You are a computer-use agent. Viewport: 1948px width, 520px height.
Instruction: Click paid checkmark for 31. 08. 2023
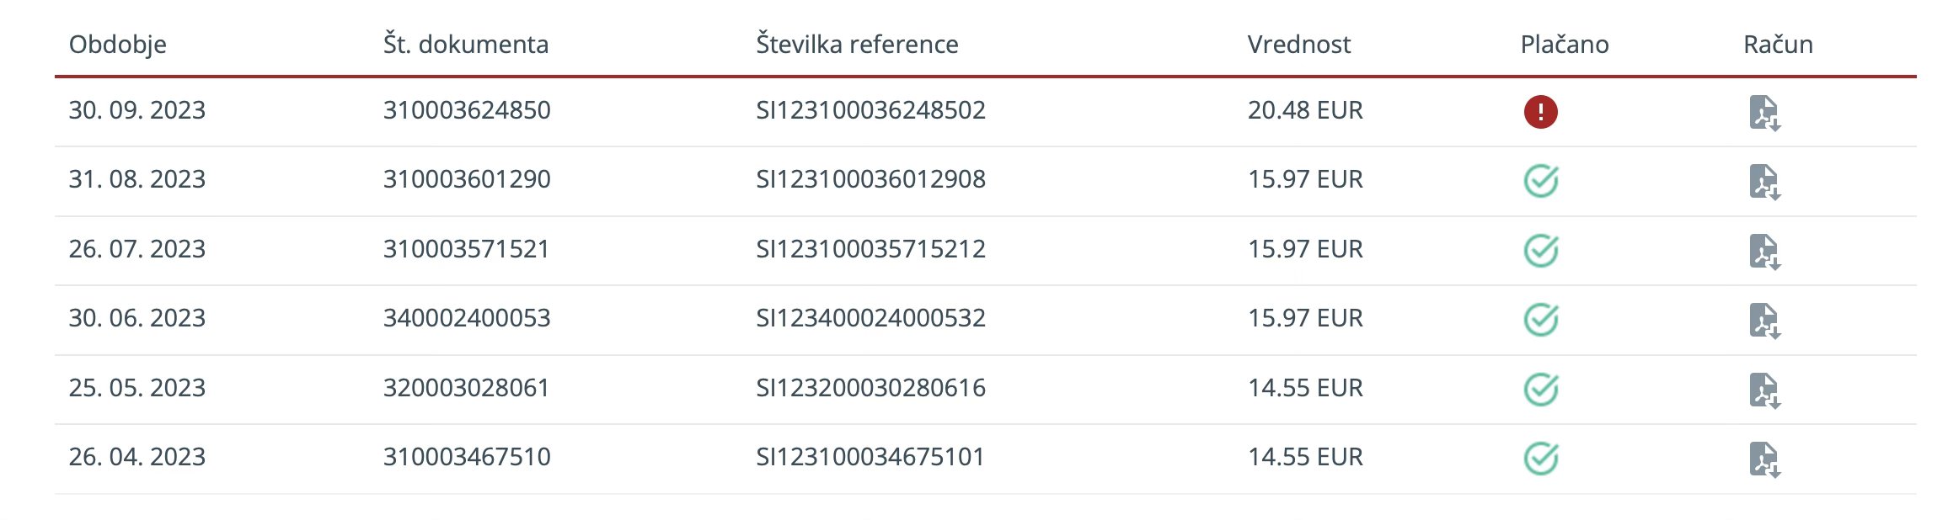tap(1540, 181)
